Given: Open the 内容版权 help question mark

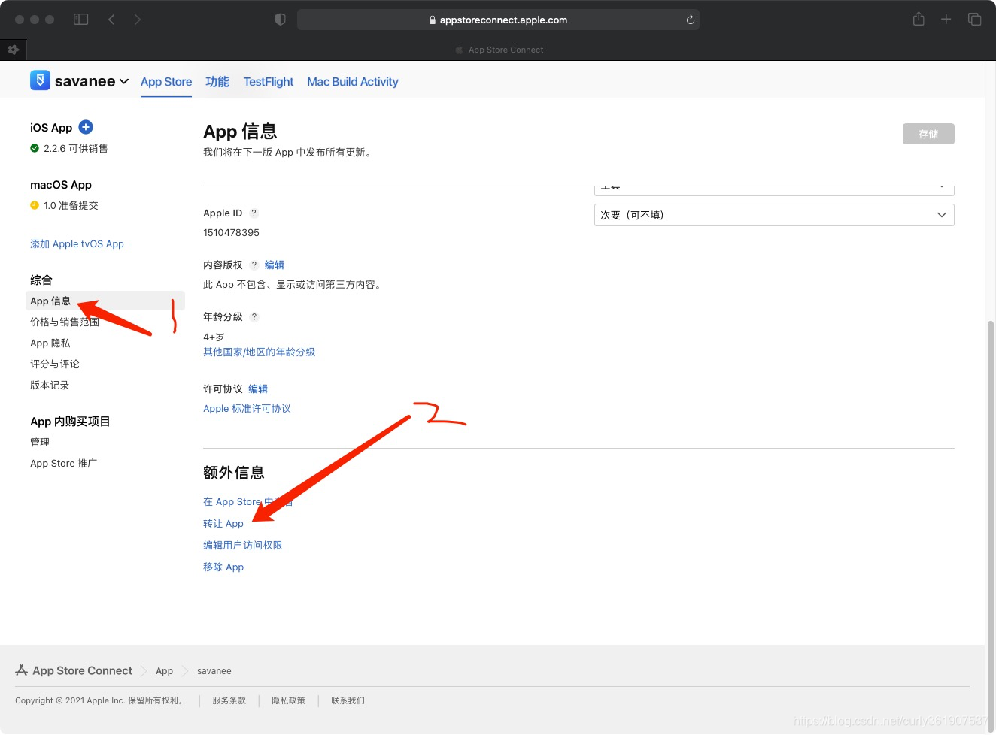Looking at the screenshot, I should 254,265.
